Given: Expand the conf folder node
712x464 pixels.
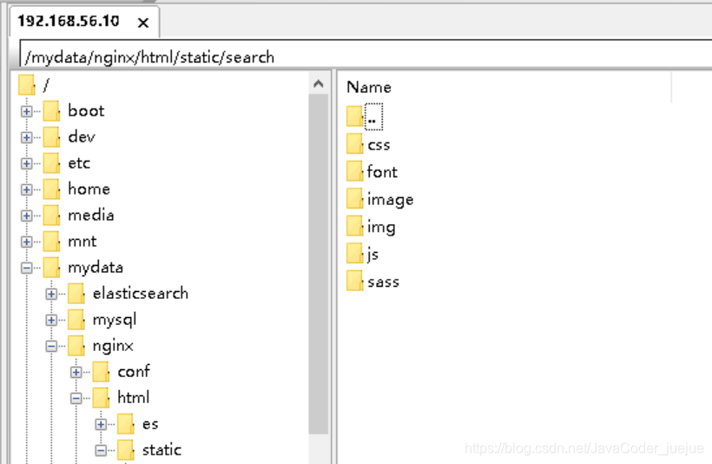Looking at the screenshot, I should (76, 372).
